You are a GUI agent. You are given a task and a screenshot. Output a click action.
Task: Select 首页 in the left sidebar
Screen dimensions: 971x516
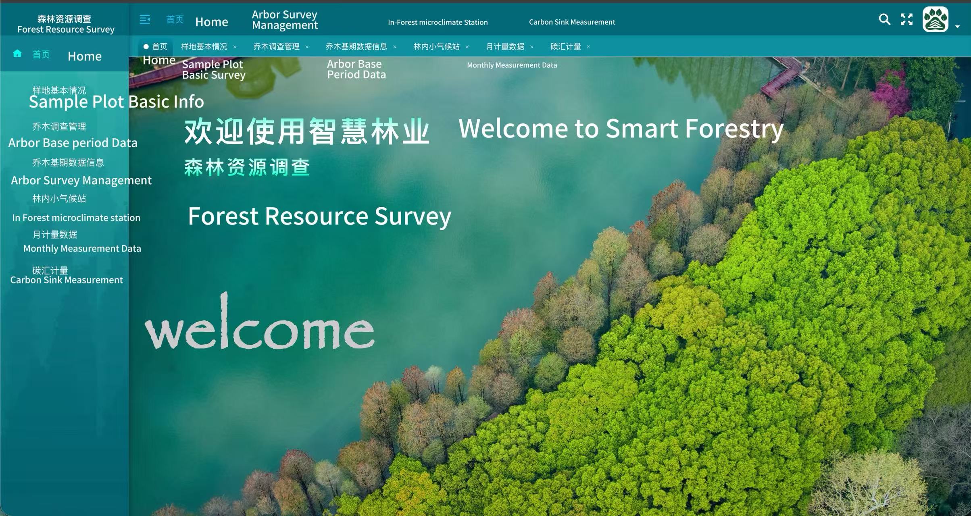(41, 54)
